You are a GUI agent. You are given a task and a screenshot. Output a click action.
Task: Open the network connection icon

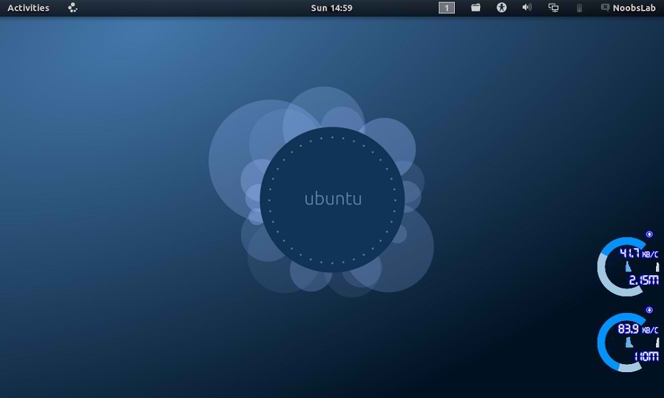click(x=554, y=7)
